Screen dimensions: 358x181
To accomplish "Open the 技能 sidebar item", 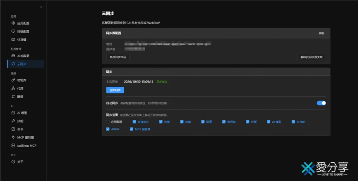I will (x=26, y=121).
